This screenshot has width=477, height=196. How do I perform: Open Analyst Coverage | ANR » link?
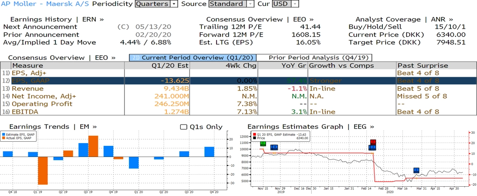(x=404, y=20)
